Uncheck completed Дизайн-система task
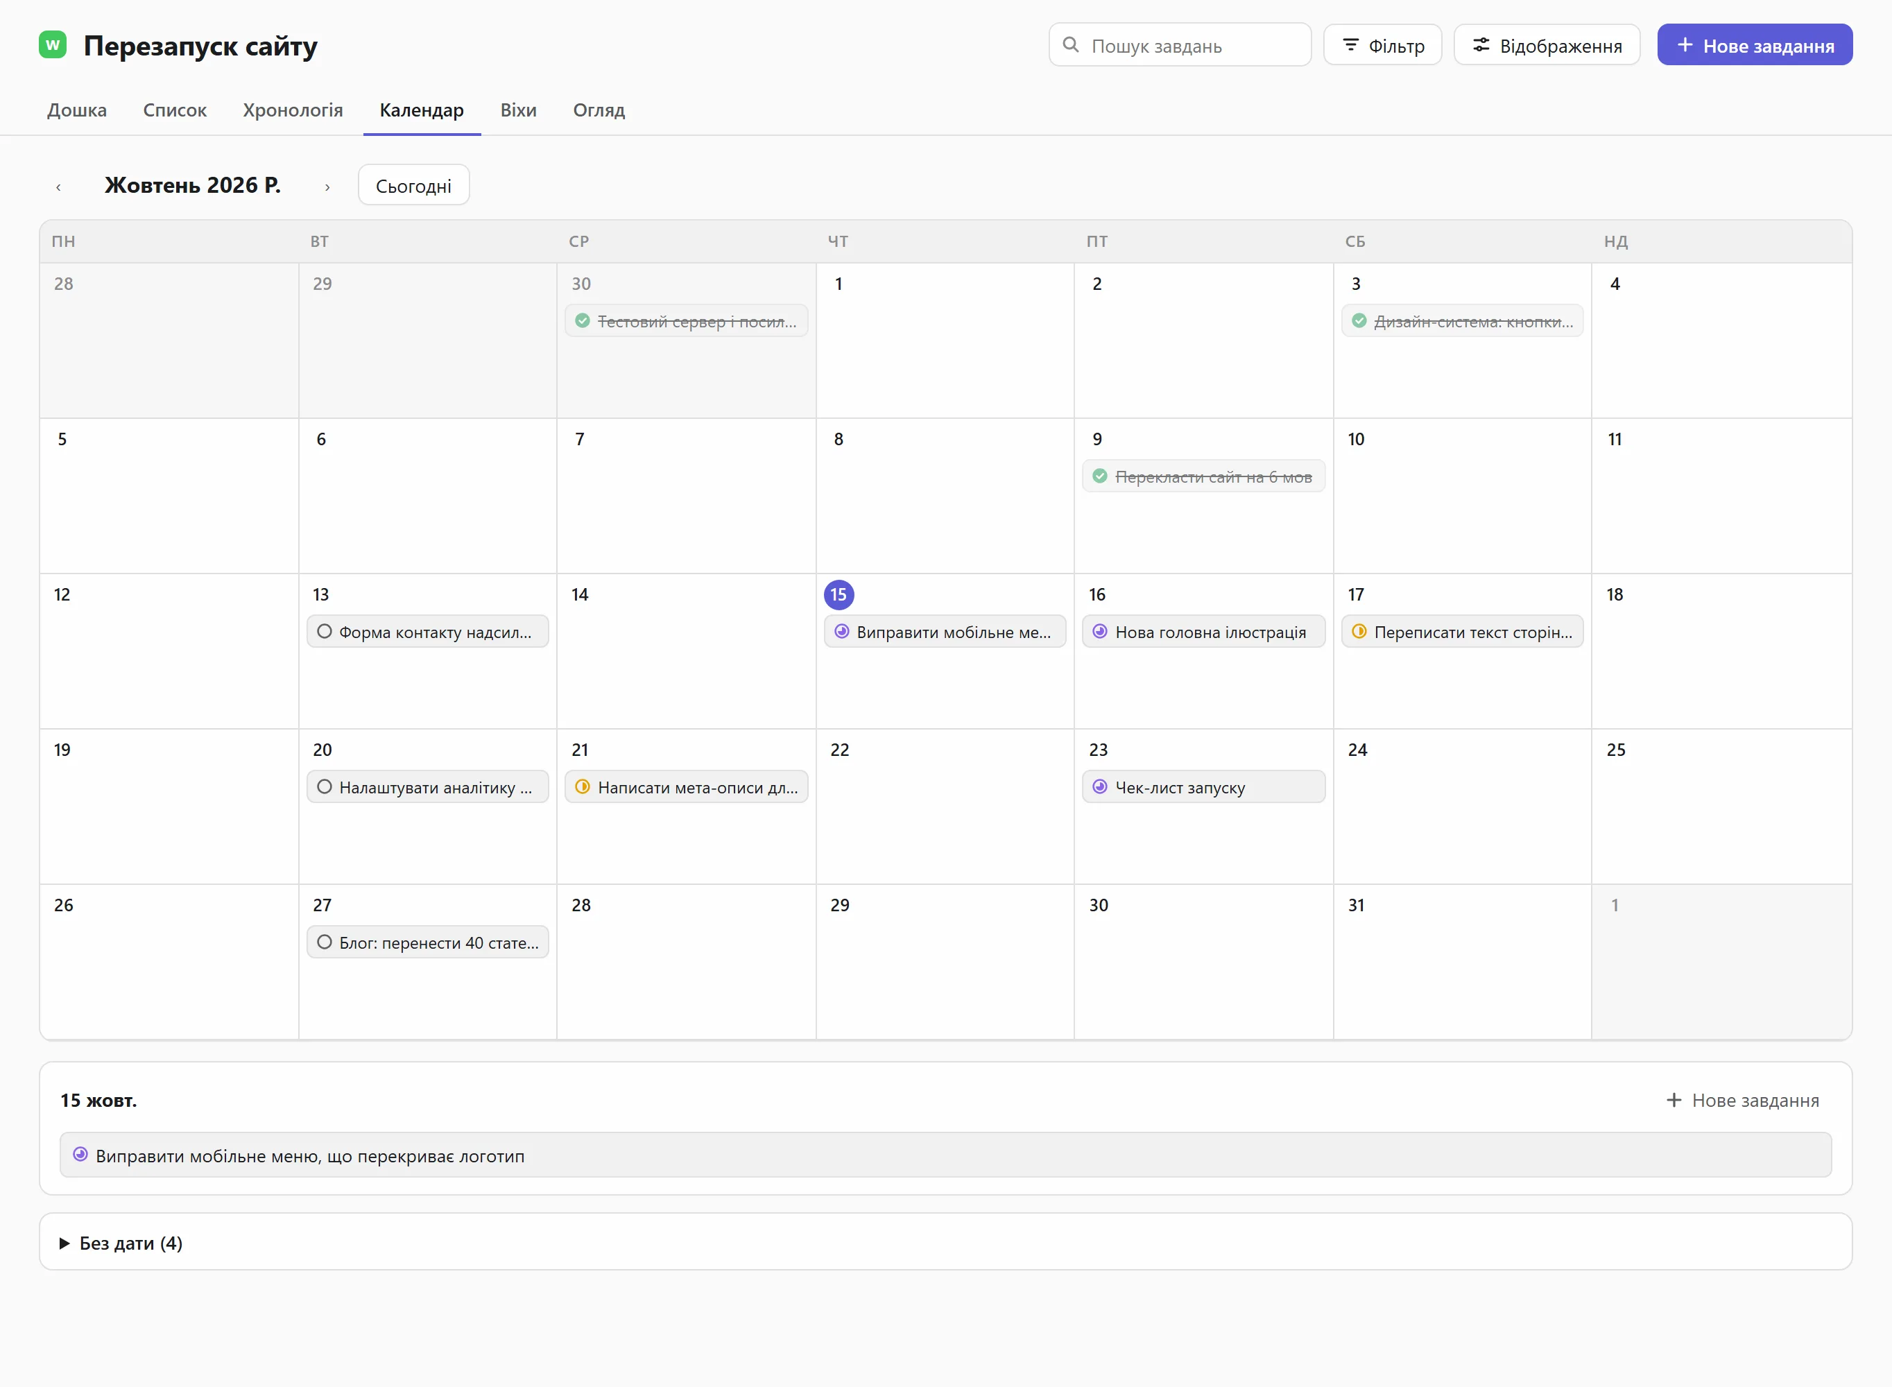The image size is (1892, 1387). tap(1359, 320)
